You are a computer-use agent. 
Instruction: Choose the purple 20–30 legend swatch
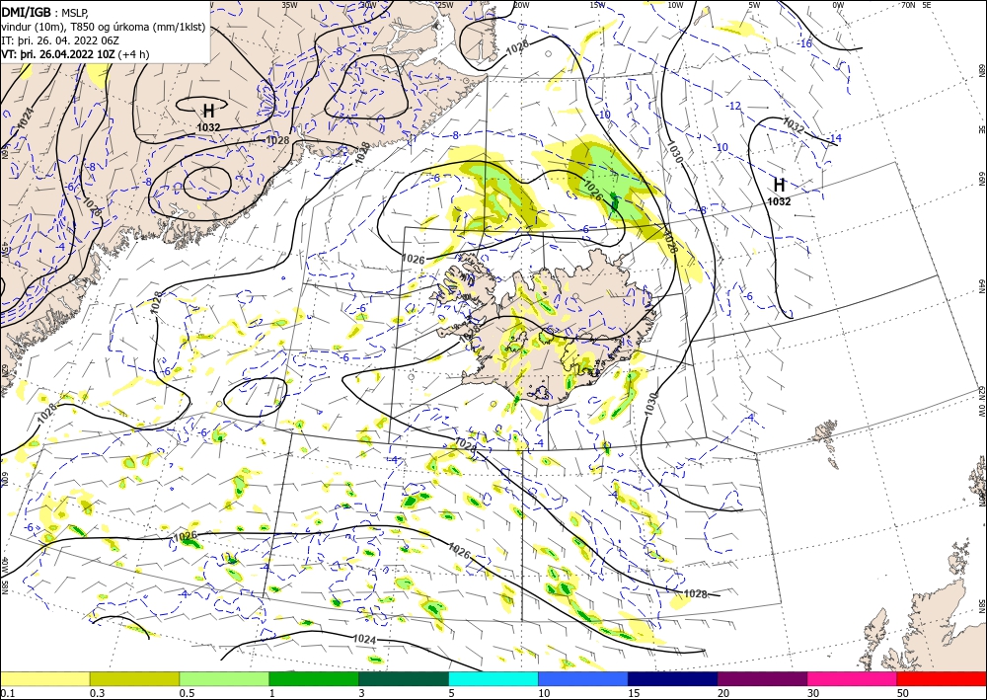[x=762, y=678]
